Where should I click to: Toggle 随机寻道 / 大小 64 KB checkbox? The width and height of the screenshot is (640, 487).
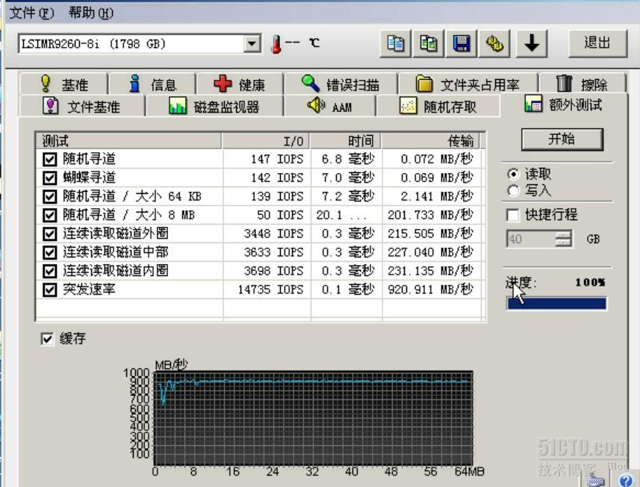(x=50, y=196)
